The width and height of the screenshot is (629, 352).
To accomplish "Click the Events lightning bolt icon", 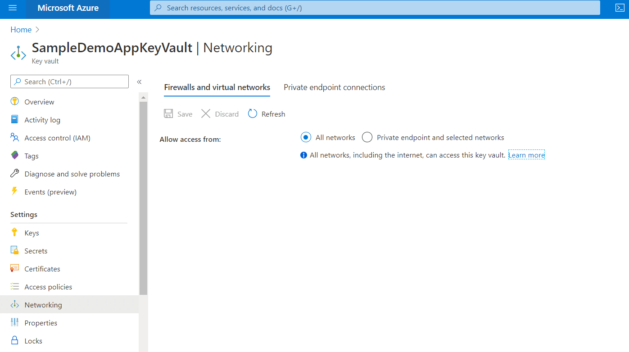I will point(15,191).
